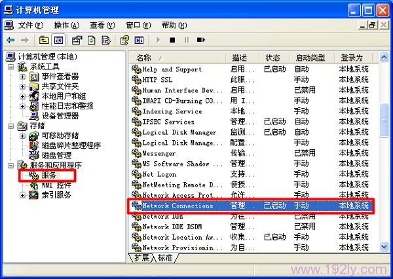Click the 可移动存储 tree icon
Image resolution: width=393 pixels, height=279 pixels.
(34, 136)
